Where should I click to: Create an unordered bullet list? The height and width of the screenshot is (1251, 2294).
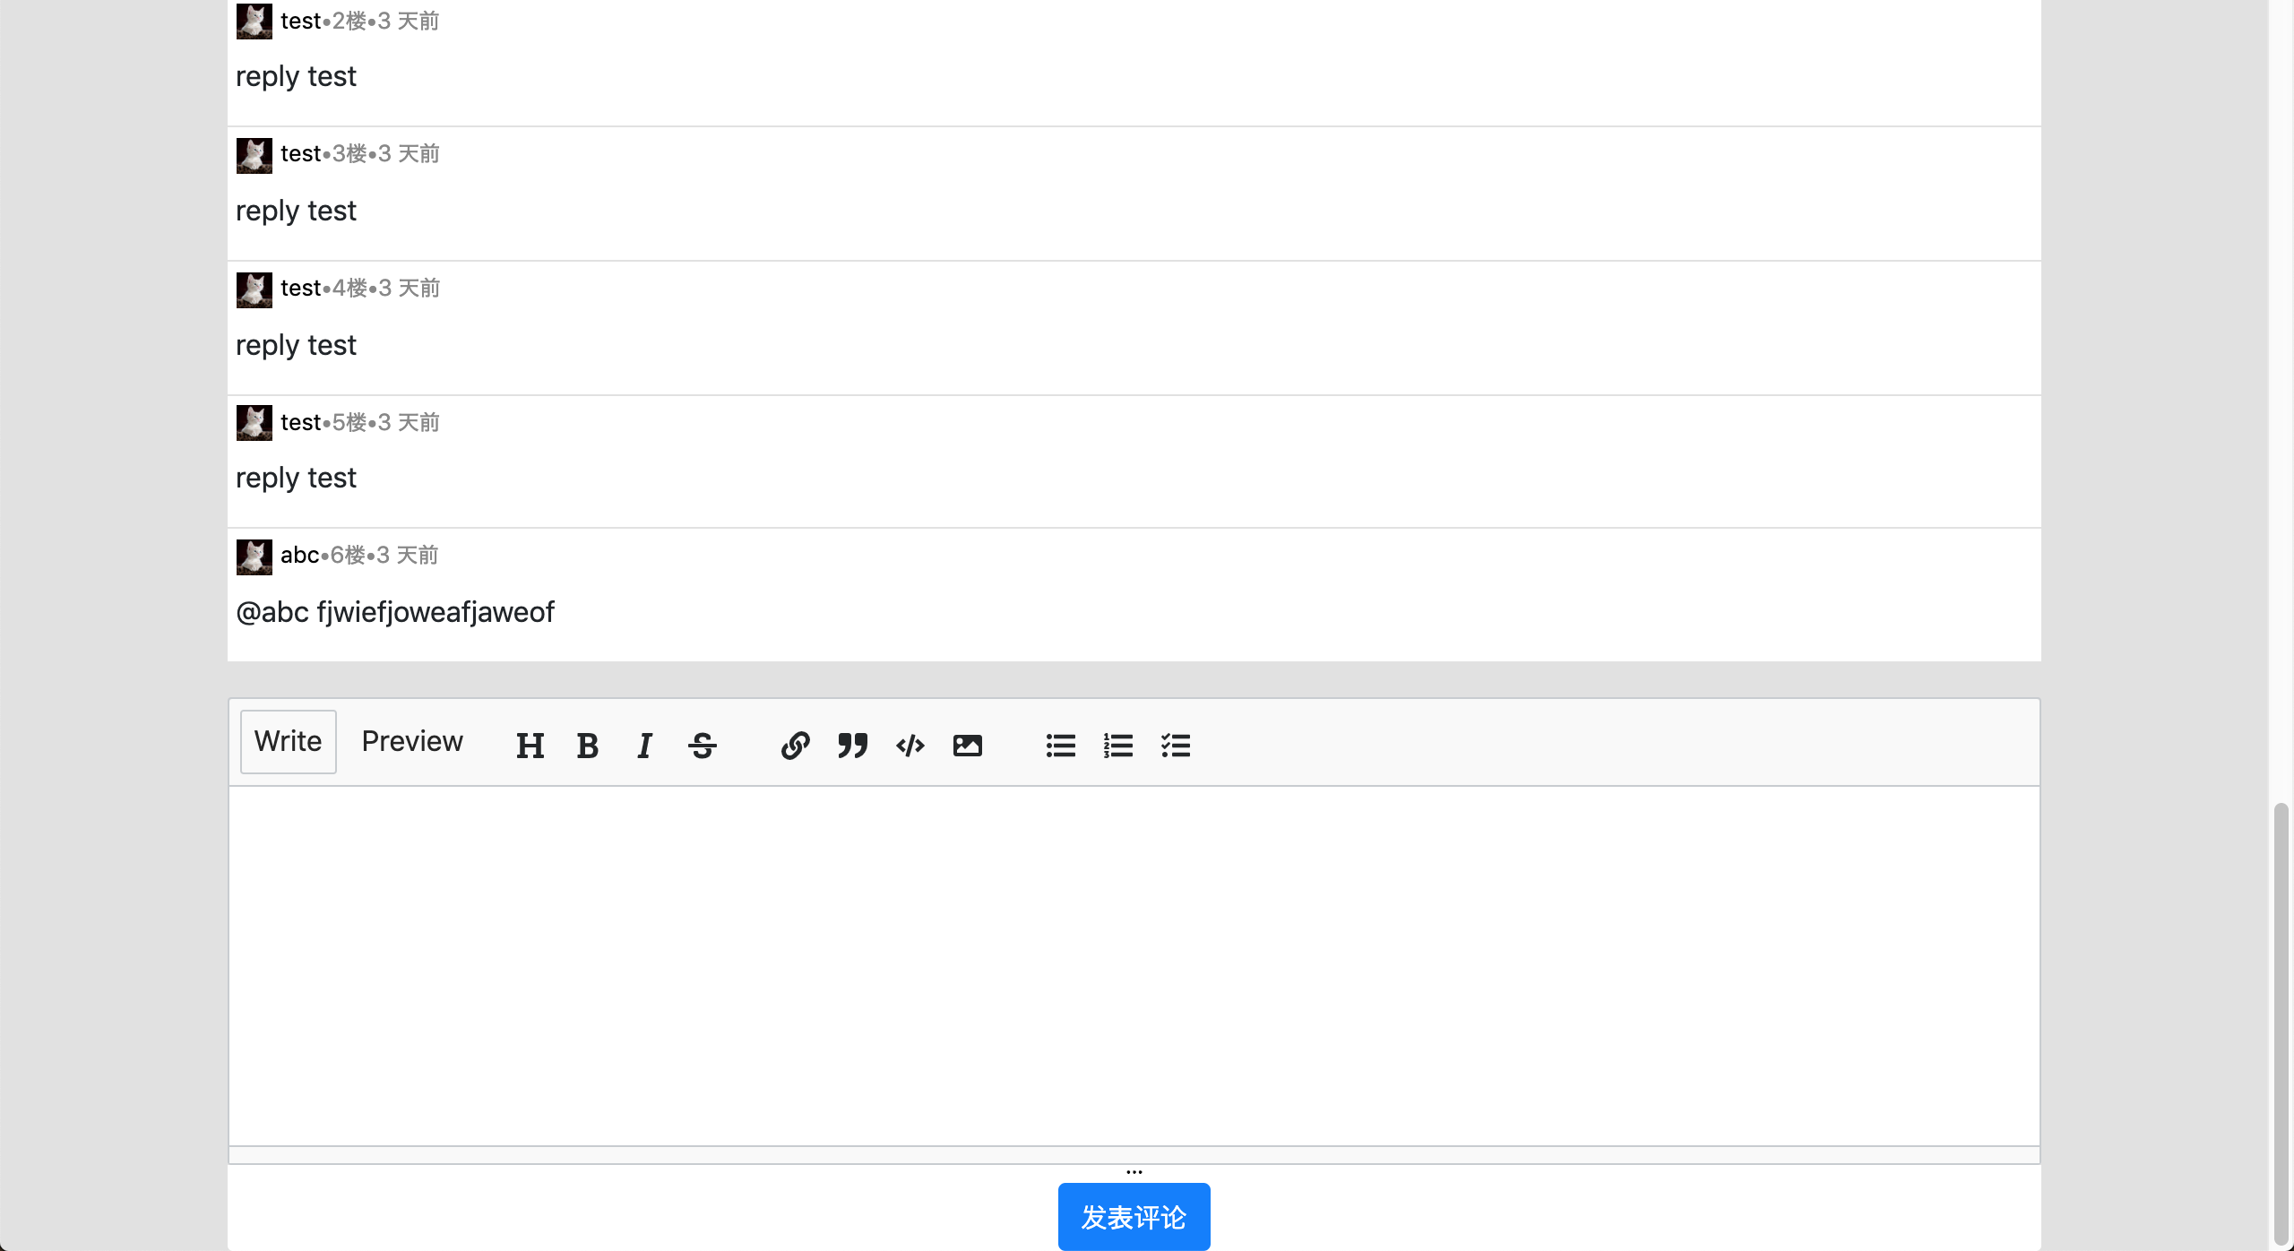point(1059,744)
